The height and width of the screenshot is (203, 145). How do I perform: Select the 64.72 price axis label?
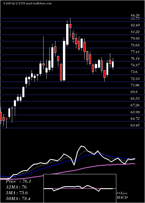(x=135, y=119)
